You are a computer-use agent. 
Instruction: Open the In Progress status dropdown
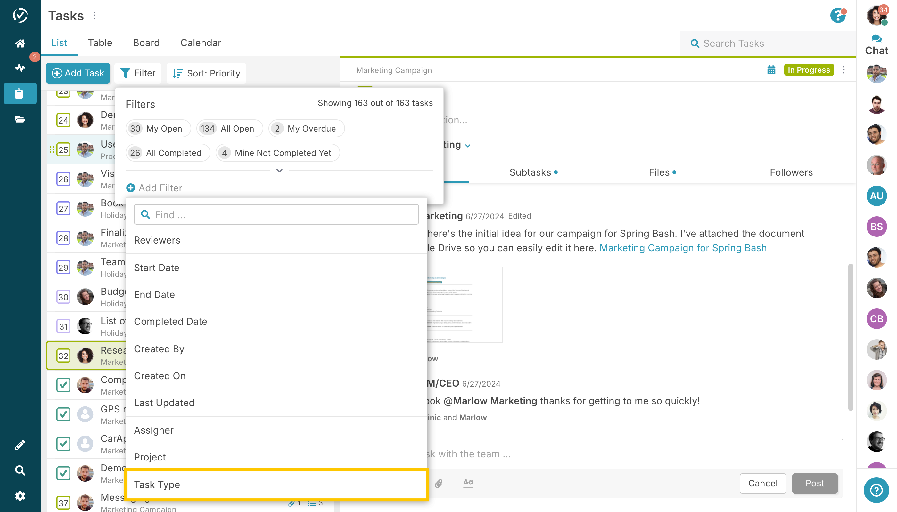click(x=809, y=70)
